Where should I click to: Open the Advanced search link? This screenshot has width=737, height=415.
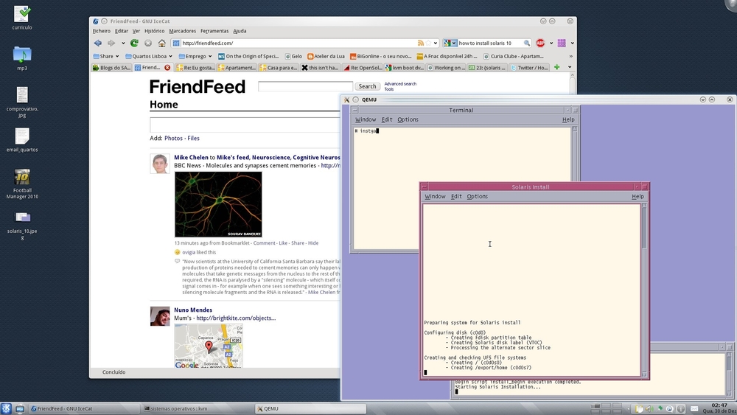400,83
